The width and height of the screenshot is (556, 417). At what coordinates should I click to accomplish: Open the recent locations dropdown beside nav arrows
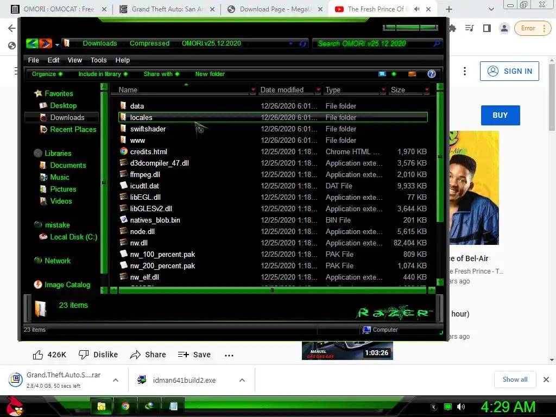click(57, 45)
